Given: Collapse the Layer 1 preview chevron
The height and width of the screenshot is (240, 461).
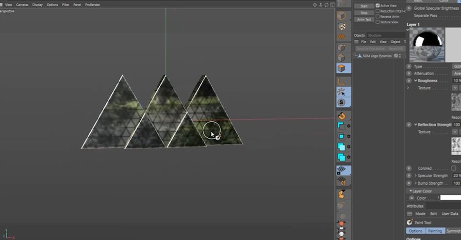Looking at the screenshot, I should (408, 30).
